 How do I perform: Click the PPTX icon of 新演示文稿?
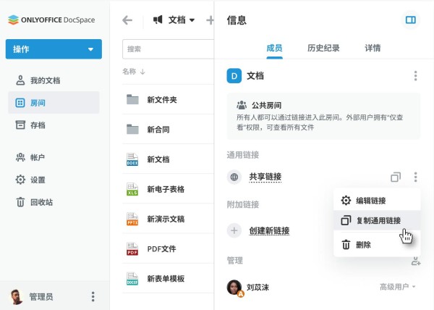[132, 219]
